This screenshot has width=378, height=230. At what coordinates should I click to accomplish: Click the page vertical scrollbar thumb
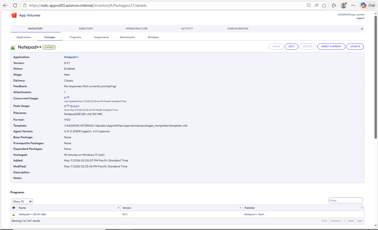376,77
